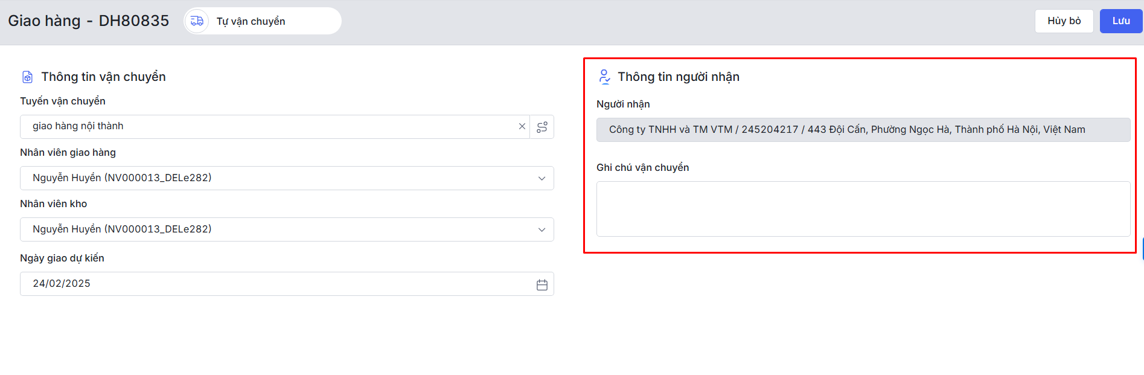The width and height of the screenshot is (1144, 375).
Task: Clear the 'giao hàng nội thành' route value
Action: [x=522, y=126]
